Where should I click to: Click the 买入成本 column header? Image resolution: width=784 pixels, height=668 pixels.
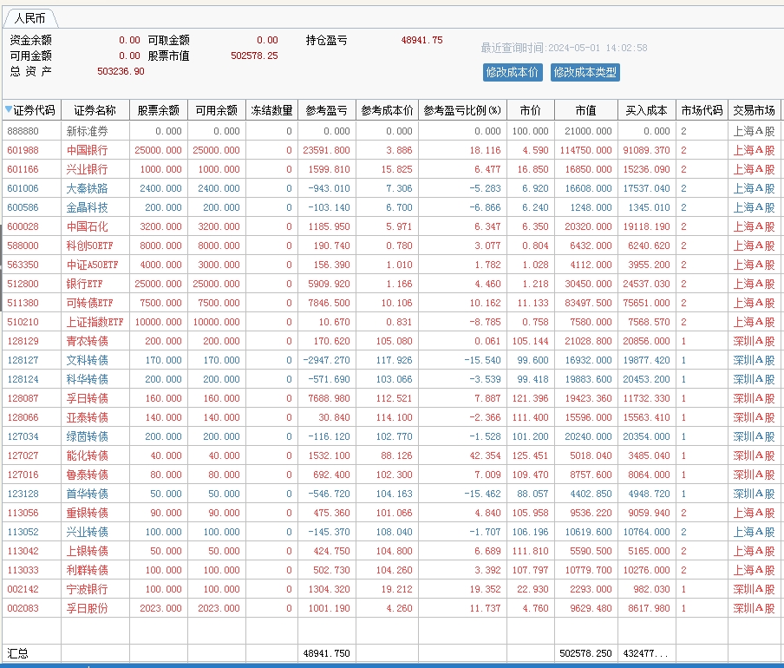646,110
